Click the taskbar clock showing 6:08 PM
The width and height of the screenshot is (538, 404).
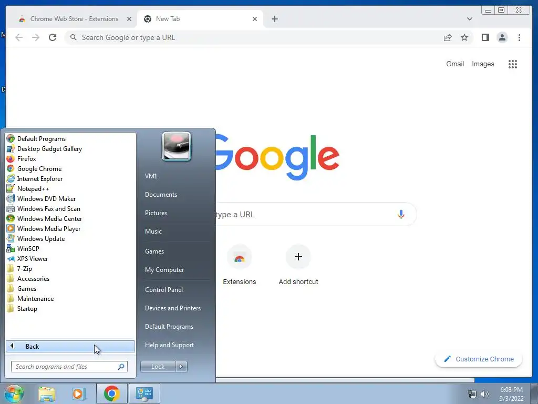(x=511, y=394)
